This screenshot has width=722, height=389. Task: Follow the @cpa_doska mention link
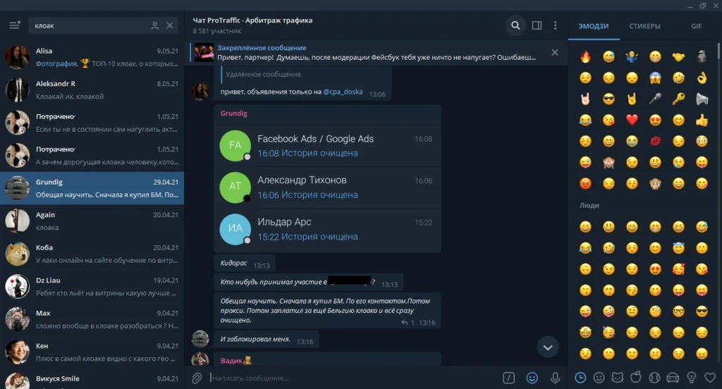click(x=343, y=92)
